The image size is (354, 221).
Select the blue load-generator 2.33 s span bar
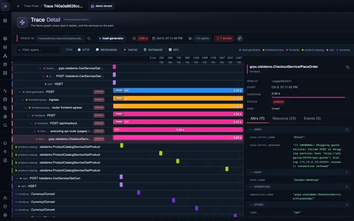(178, 90)
